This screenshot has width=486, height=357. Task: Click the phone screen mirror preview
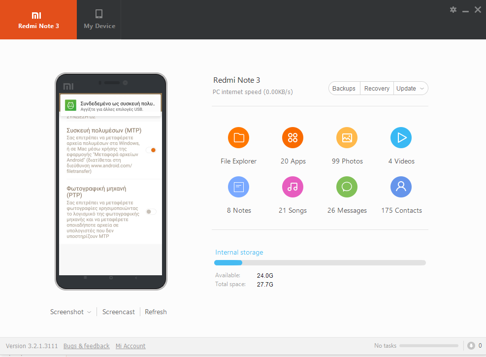[111, 184]
